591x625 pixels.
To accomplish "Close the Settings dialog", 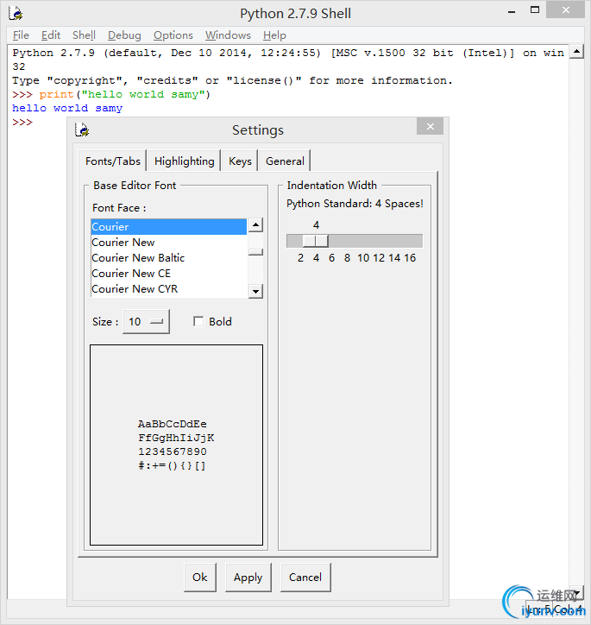I will 431,126.
